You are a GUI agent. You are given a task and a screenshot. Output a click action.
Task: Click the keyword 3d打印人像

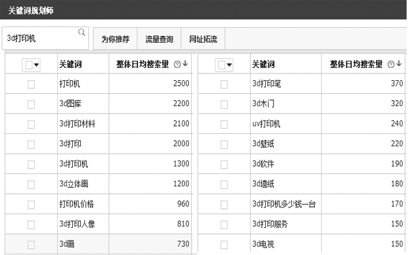(x=77, y=224)
